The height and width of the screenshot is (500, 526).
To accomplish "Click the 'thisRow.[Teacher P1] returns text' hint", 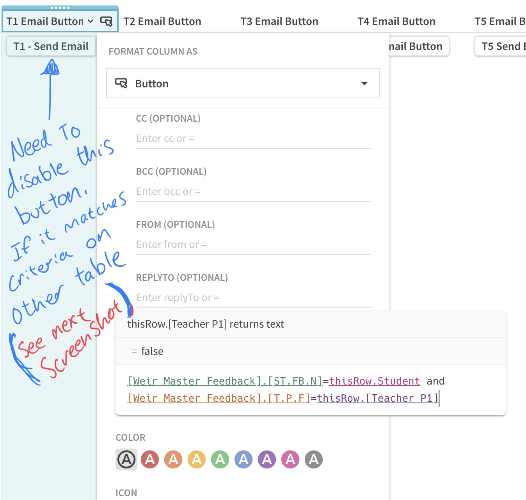I will click(206, 324).
